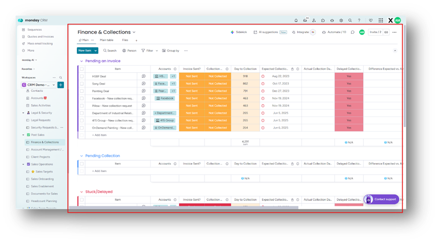Open the Sidekick AI assistant
Viewport: 438px width, 245px height.
239,32
